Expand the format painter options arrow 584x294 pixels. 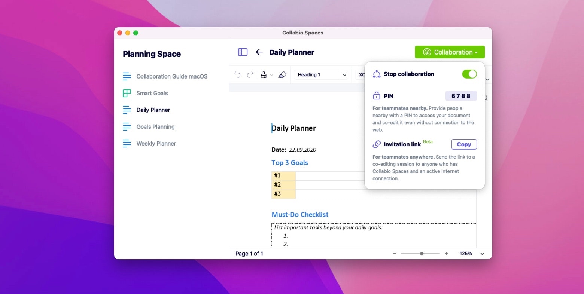[x=272, y=75]
